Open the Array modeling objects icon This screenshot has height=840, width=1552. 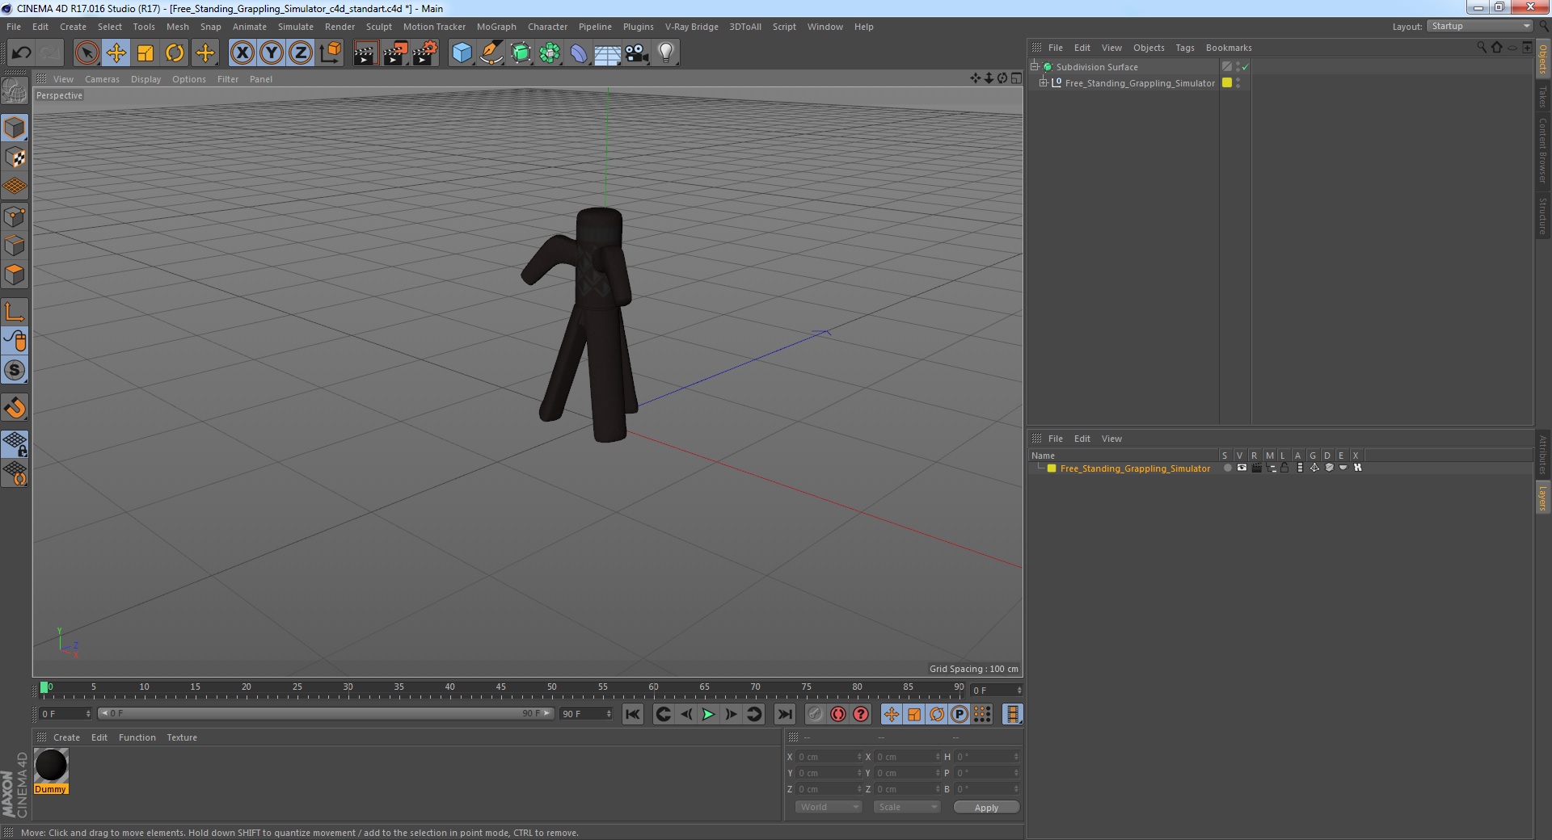click(x=550, y=53)
